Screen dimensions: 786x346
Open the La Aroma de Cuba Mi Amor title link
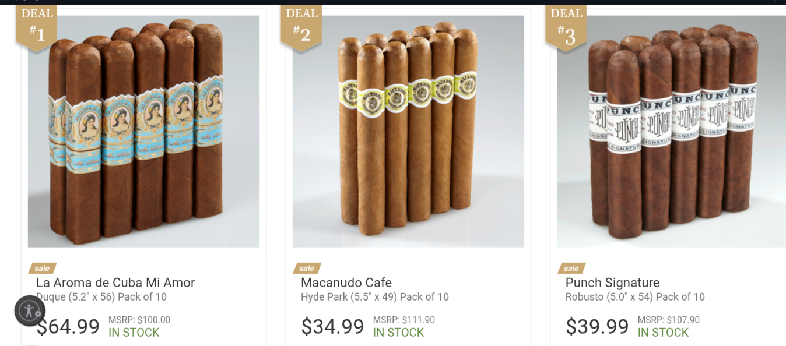(x=115, y=283)
